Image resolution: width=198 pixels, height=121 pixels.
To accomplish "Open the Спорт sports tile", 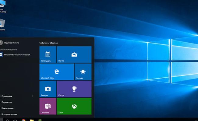I will [x=74, y=89].
